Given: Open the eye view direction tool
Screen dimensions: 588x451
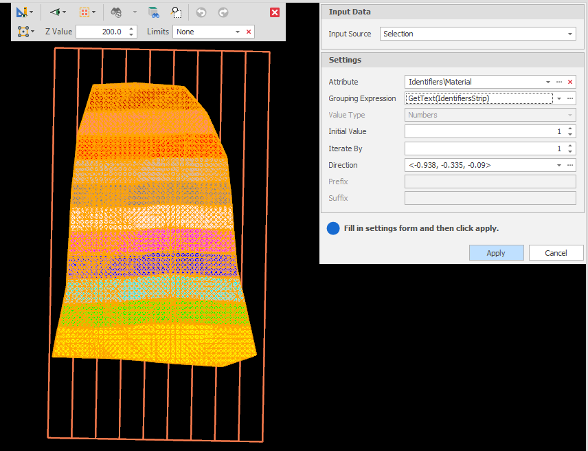Looking at the screenshot, I should pyautogui.click(x=56, y=12).
